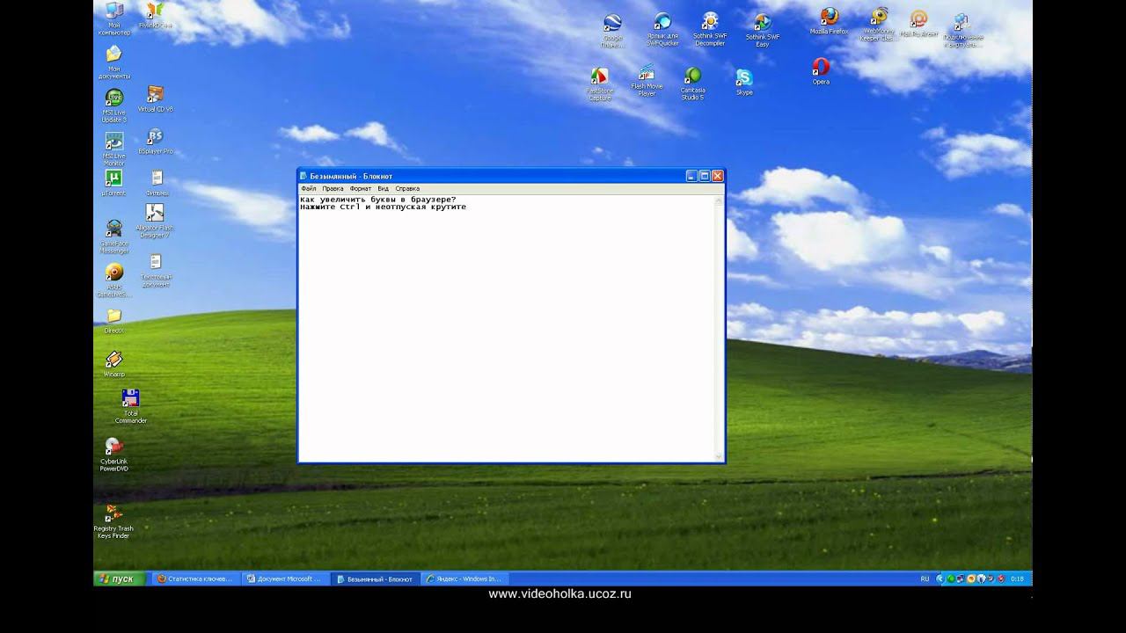Select the MSI Live Monitor icon
This screenshot has width=1126, height=633.
[x=114, y=149]
